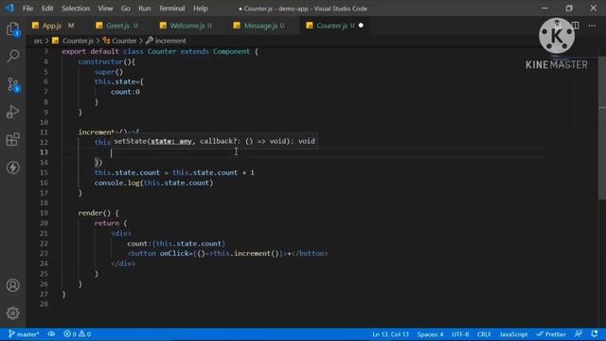Click the lightning bolt activity bar icon
The height and width of the screenshot is (341, 606).
pyautogui.click(x=12, y=168)
